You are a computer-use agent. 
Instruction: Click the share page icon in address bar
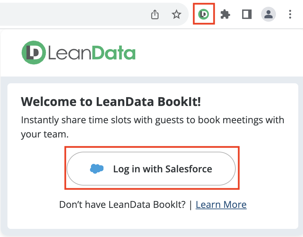(x=155, y=15)
